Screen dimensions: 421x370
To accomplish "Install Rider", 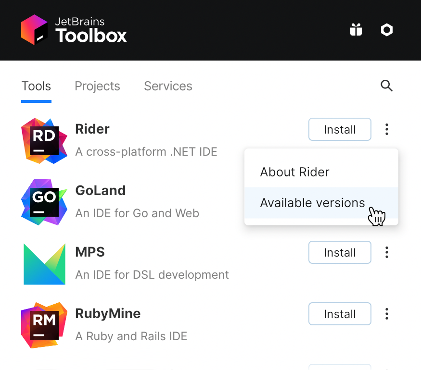I will click(340, 129).
